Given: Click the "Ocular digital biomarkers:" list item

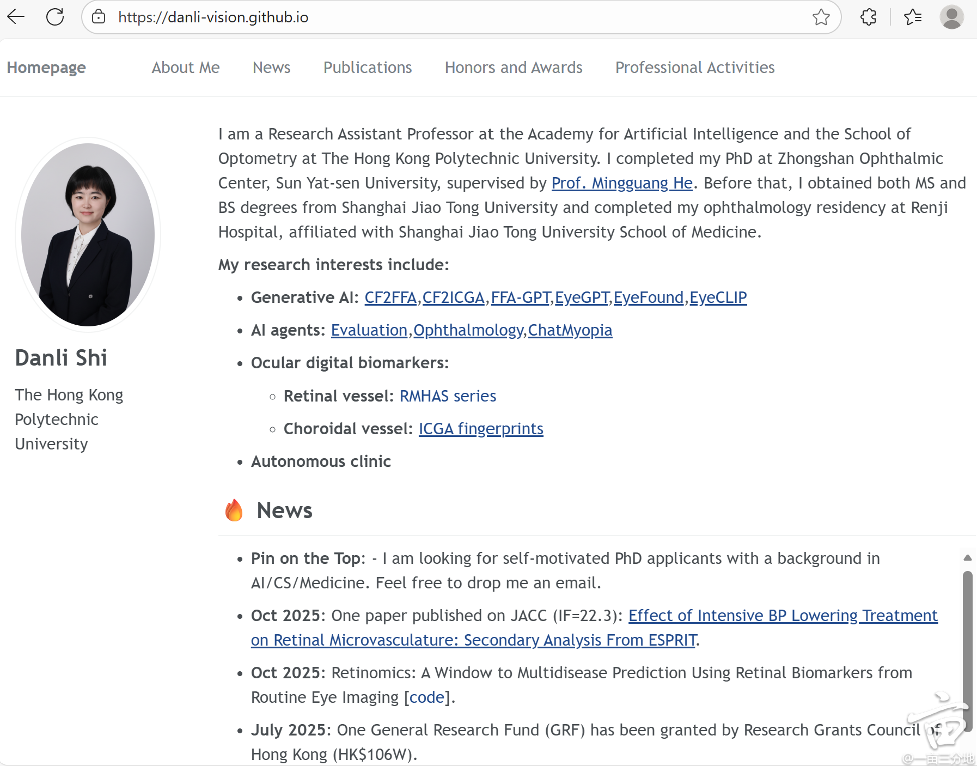Looking at the screenshot, I should 350,363.
